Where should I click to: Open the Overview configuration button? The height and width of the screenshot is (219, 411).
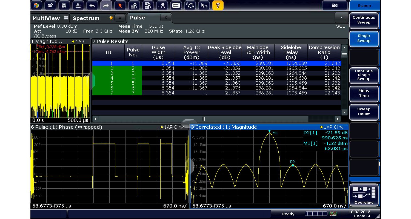click(x=364, y=195)
